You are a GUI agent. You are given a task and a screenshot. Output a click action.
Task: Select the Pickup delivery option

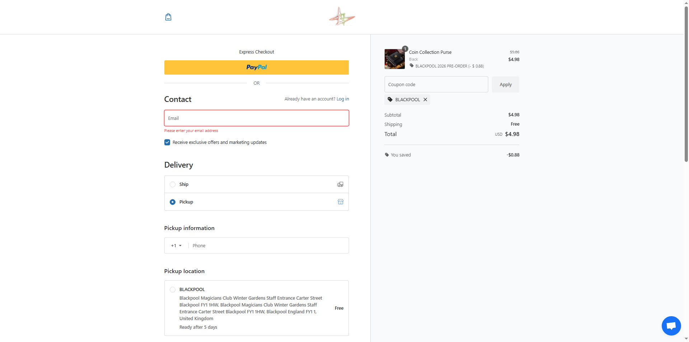pos(173,202)
